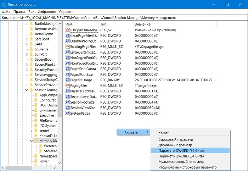
Task: Click the PagingFiles string icon
Action: click(x=67, y=85)
